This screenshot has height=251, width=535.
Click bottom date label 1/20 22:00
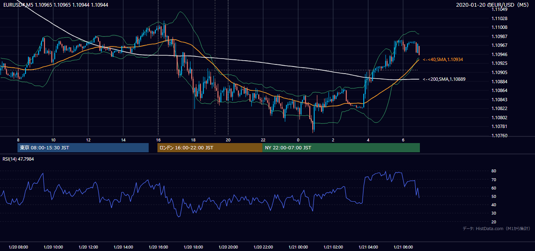pos(263,247)
